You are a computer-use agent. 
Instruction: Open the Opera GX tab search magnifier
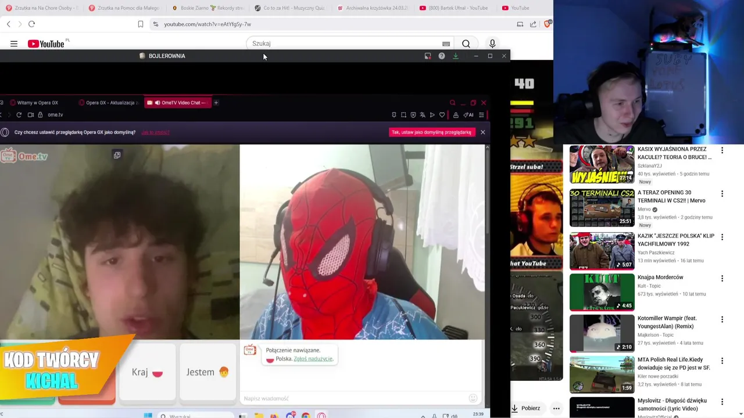[x=452, y=103]
